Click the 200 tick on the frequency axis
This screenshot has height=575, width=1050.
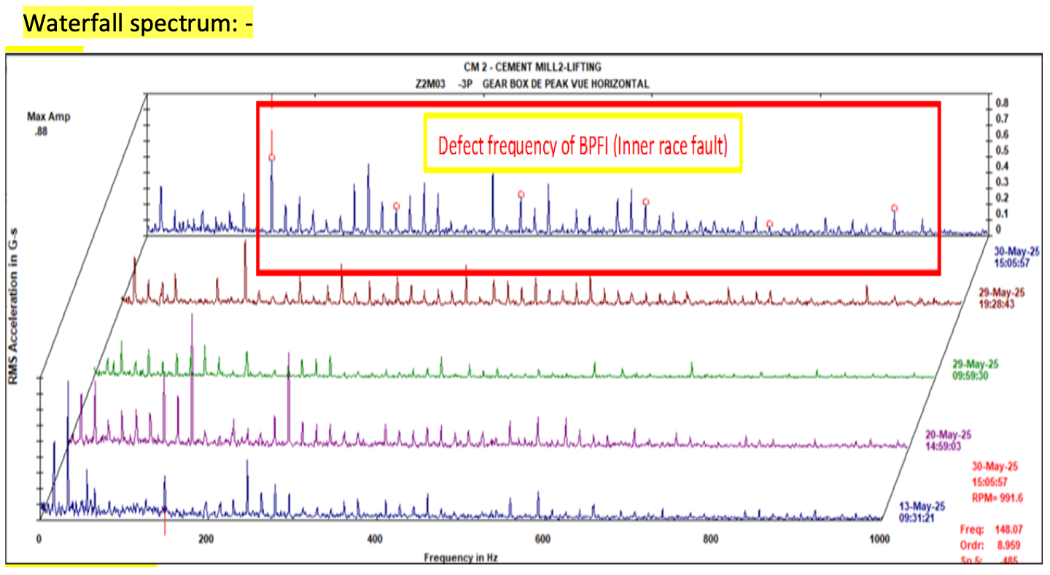pyautogui.click(x=206, y=540)
